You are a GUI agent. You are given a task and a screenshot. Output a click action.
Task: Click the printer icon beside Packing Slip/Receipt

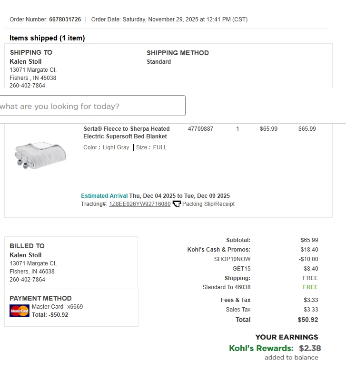[177, 204]
